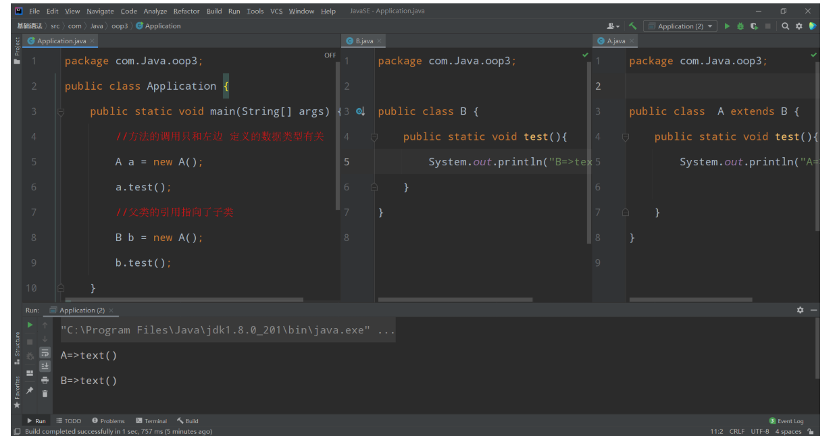The image size is (835, 436).
Task: Collapse test() fold marker in B.java line 4
Action: 374,137
